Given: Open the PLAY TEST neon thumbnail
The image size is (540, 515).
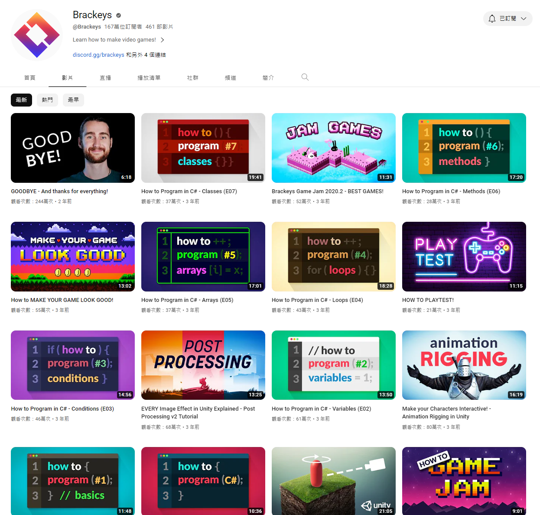Looking at the screenshot, I should click(464, 256).
